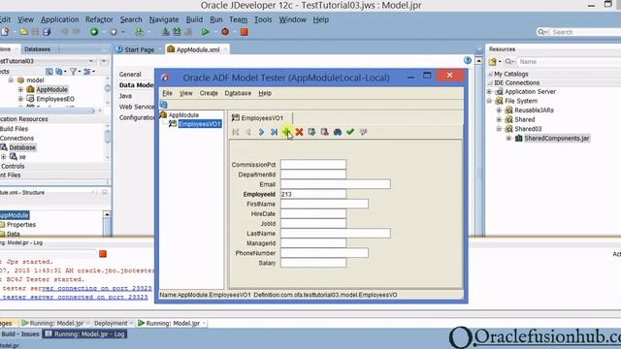Click into JDeveloper Search box
Image resolution: width=621 pixels, height=349 pixels.
tap(585, 32)
